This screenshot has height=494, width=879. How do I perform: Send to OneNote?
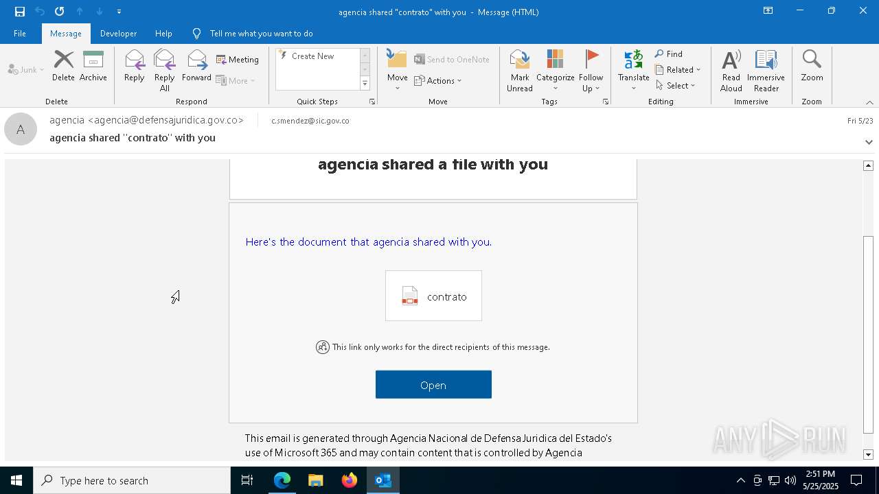452,60
